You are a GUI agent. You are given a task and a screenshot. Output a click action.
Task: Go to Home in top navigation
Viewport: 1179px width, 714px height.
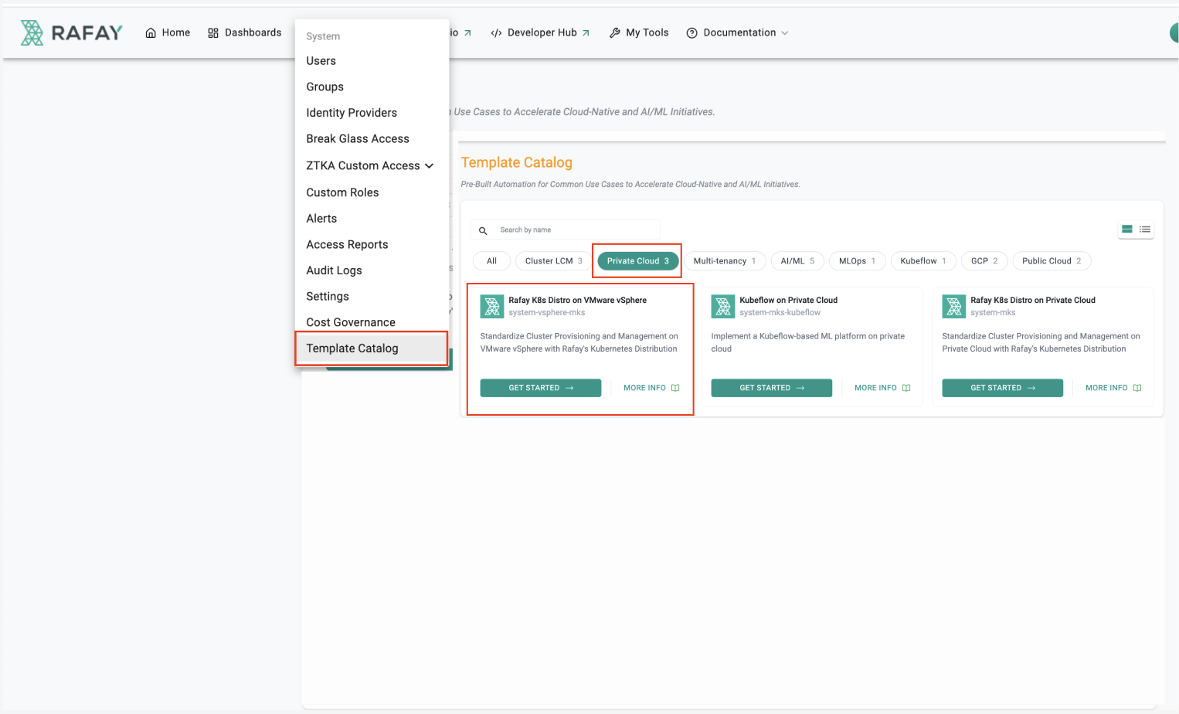coord(168,32)
